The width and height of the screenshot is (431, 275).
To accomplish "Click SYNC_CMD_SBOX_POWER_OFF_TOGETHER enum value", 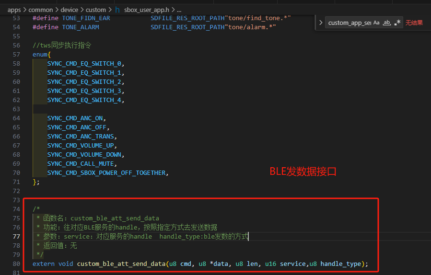I will click(x=106, y=173).
